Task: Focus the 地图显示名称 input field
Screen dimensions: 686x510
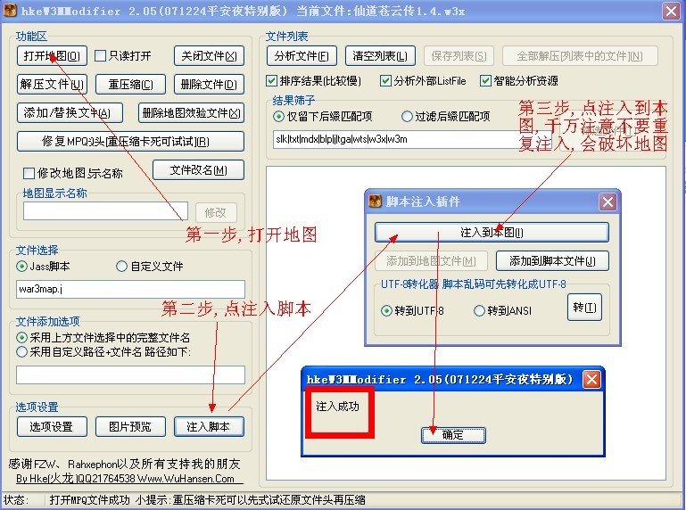Action: [105, 211]
